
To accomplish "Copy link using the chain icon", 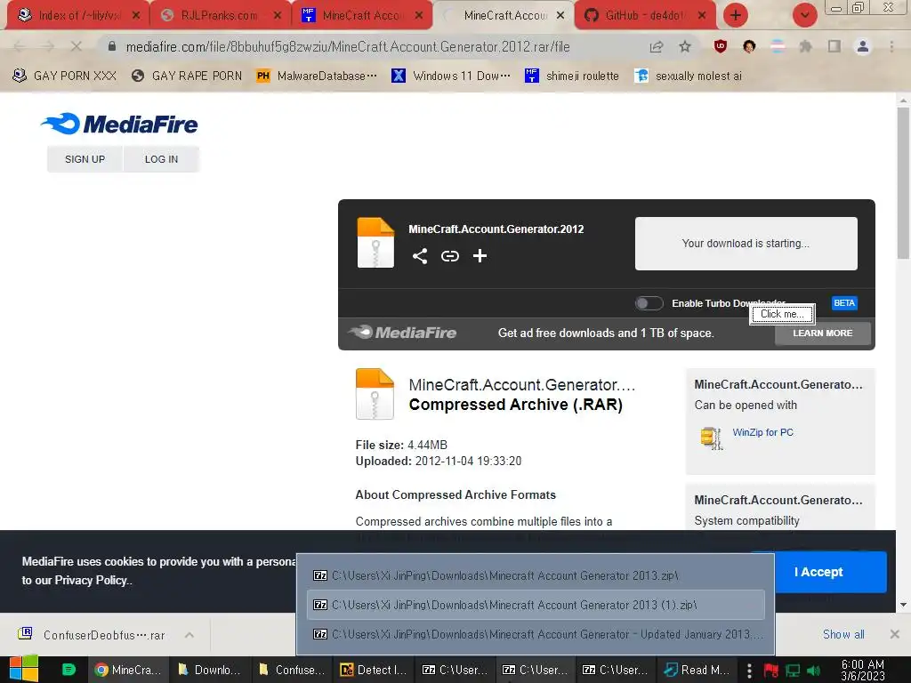I will coord(449,256).
